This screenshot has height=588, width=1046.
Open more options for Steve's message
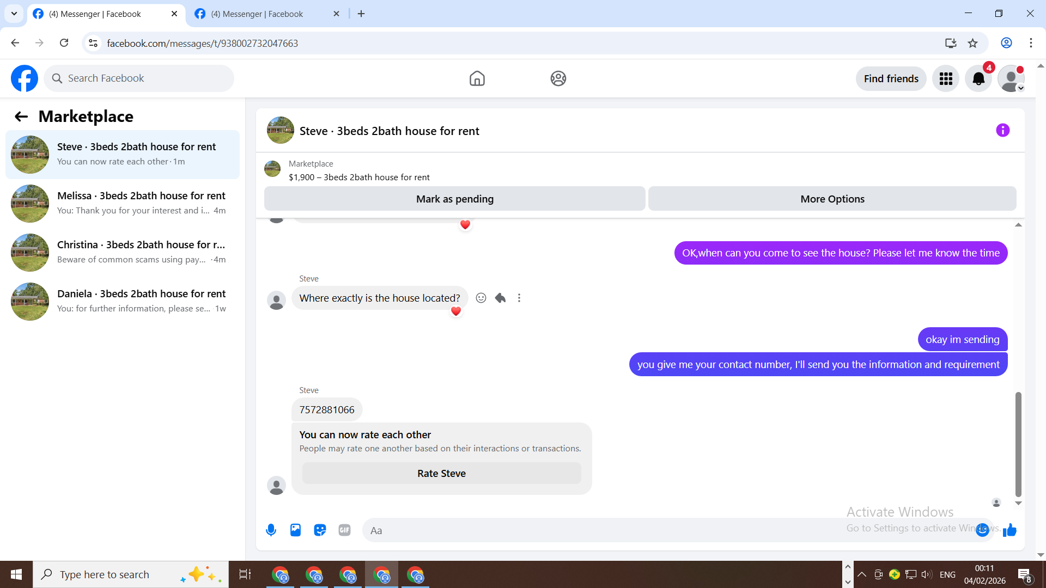click(x=519, y=298)
